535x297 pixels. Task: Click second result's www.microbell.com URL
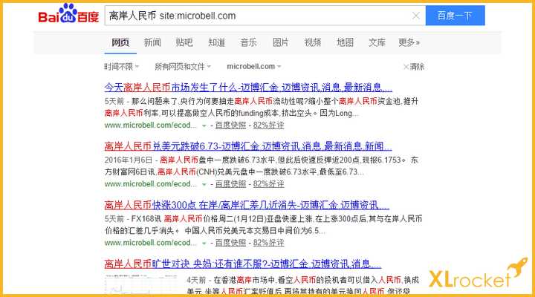click(x=150, y=184)
